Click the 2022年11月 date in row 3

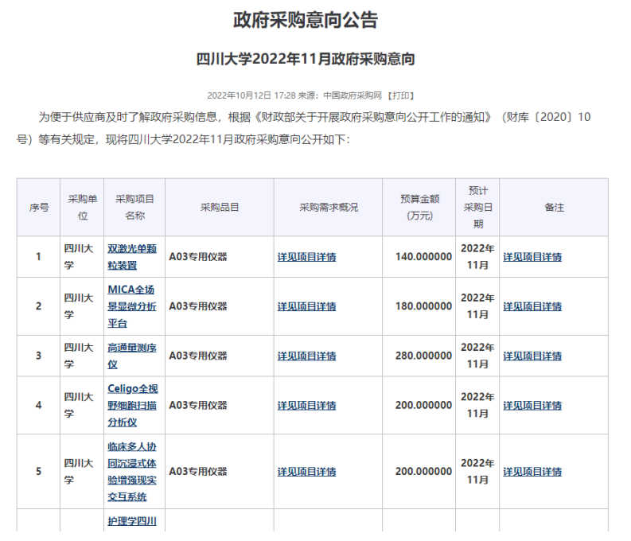pos(477,356)
